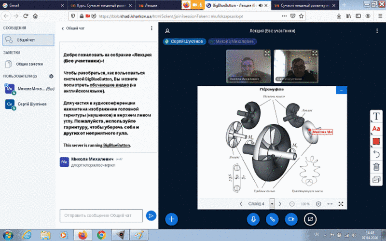Undo the last annotation
This screenshot has width=386, height=241.
point(376,154)
